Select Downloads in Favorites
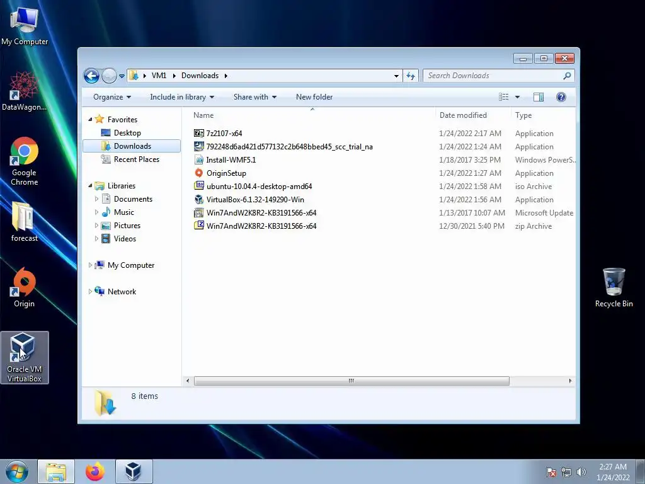Viewport: 645px width, 484px height. [x=132, y=146]
